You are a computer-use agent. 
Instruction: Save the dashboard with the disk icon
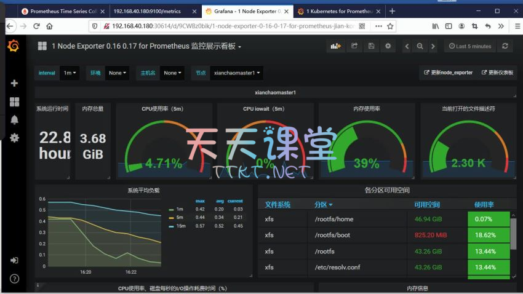(371, 46)
